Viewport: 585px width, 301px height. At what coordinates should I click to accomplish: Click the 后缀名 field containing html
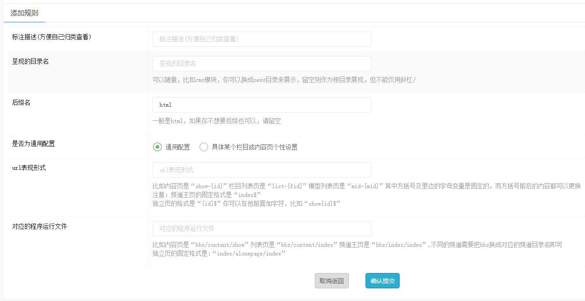[261, 105]
